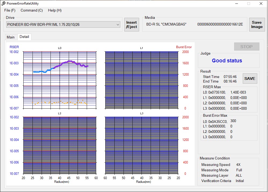Image resolution: width=268 pixels, height=192 pixels.
Task: Minimize the PioneerErrorRateUtility window
Action: click(x=236, y=3)
